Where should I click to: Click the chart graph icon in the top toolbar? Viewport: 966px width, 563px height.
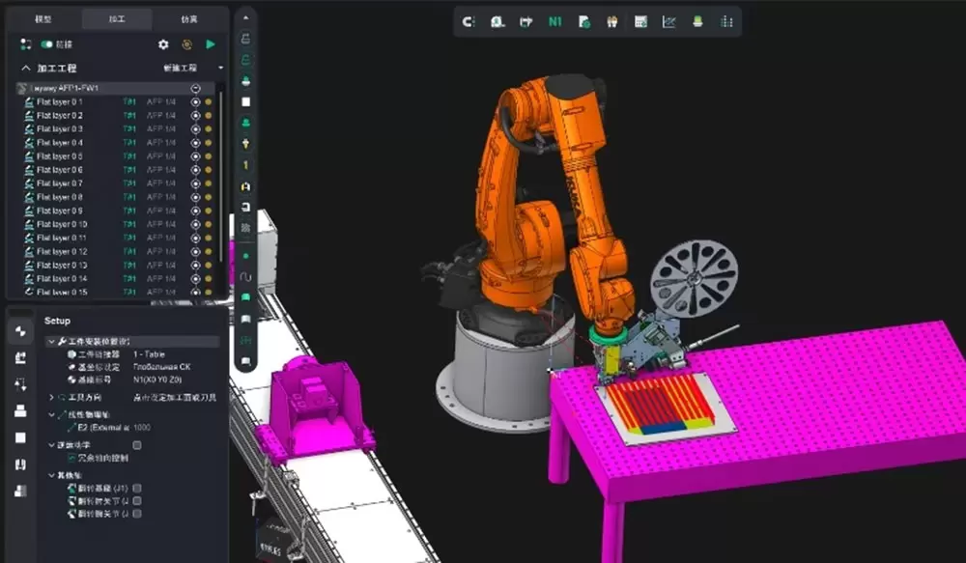[668, 21]
